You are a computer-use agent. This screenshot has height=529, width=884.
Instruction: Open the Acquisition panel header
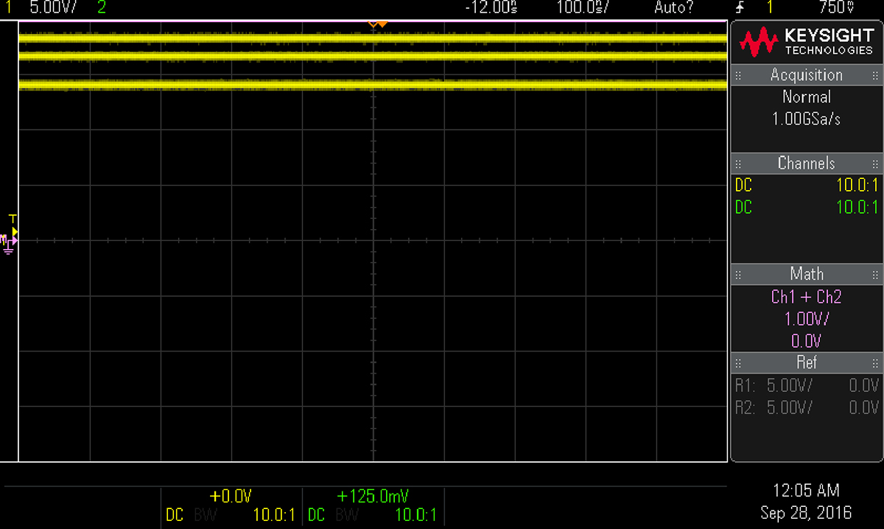click(x=807, y=75)
